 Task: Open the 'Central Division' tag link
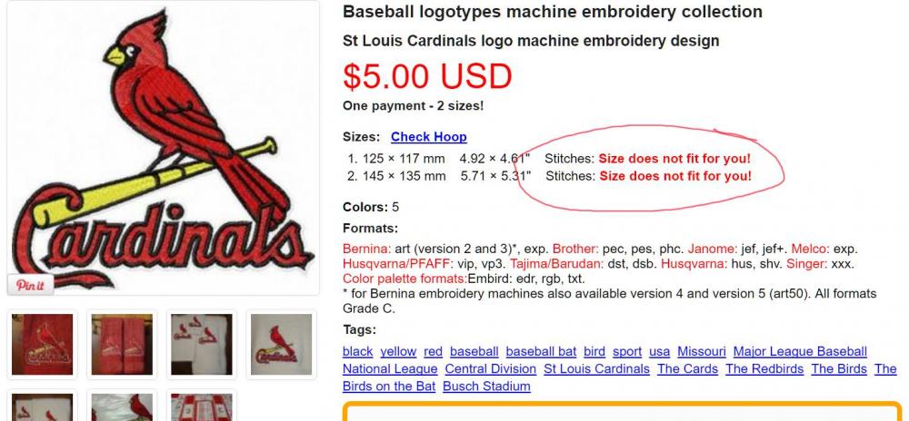[x=491, y=368]
